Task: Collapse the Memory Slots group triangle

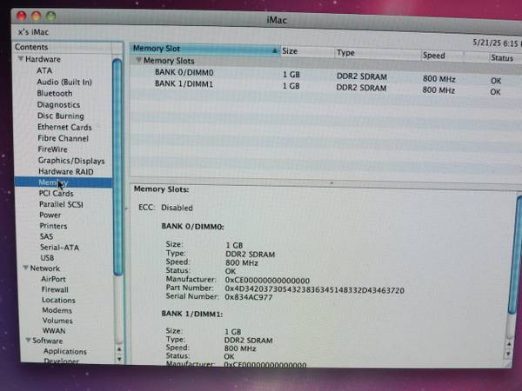Action: point(137,62)
